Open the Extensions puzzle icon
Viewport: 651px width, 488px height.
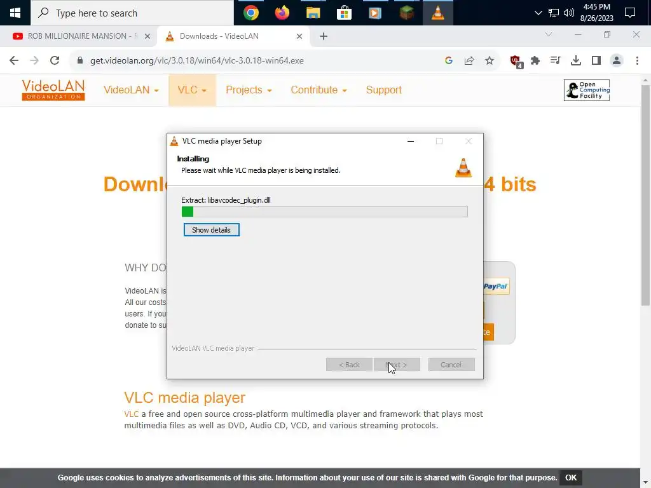(535, 60)
